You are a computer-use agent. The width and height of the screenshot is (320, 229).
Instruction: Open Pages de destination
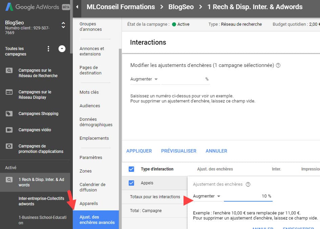pos(90,70)
